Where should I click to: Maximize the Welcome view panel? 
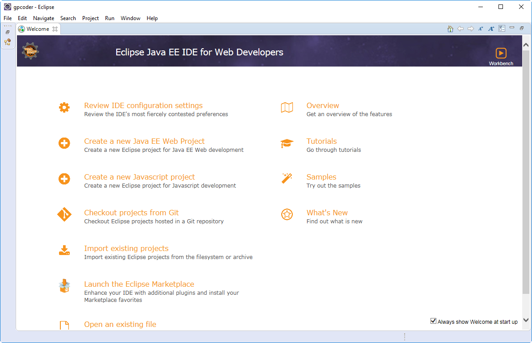click(522, 29)
